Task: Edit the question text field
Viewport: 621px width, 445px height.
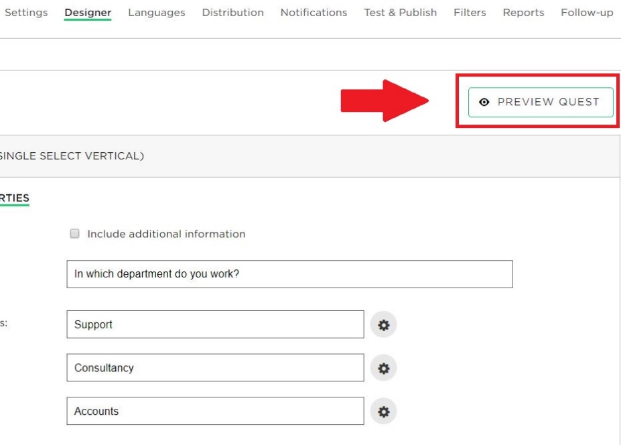Action: pyautogui.click(x=289, y=274)
